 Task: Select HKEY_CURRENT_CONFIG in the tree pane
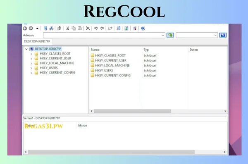pos(57,73)
